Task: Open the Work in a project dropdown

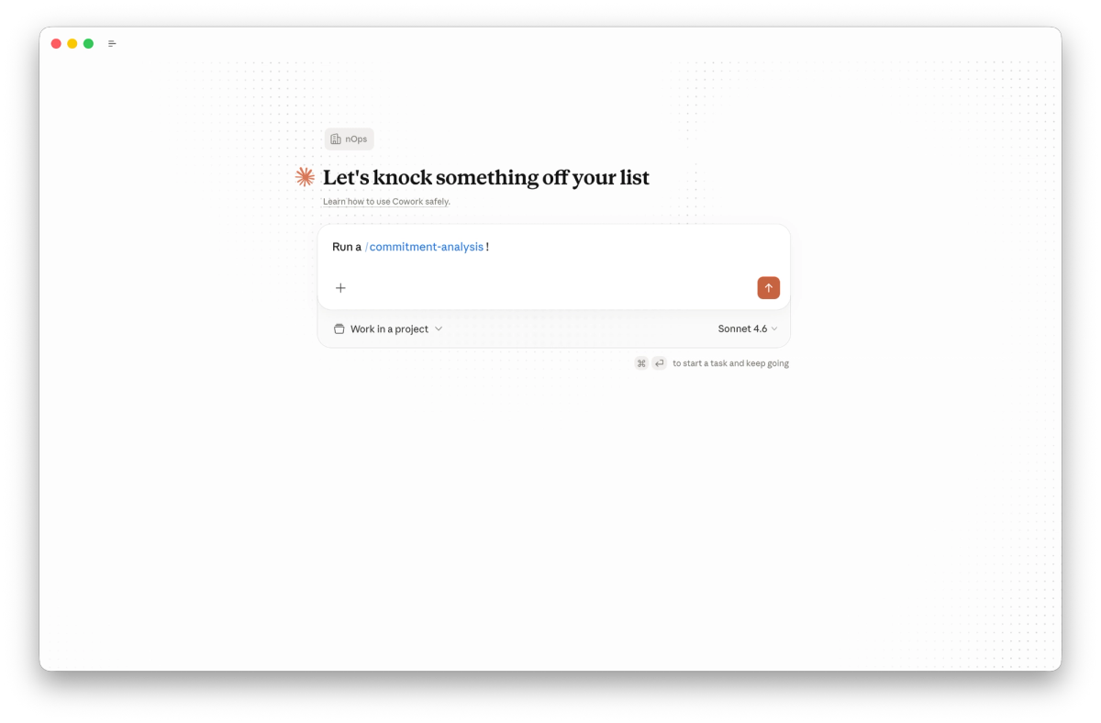Action: (388, 328)
